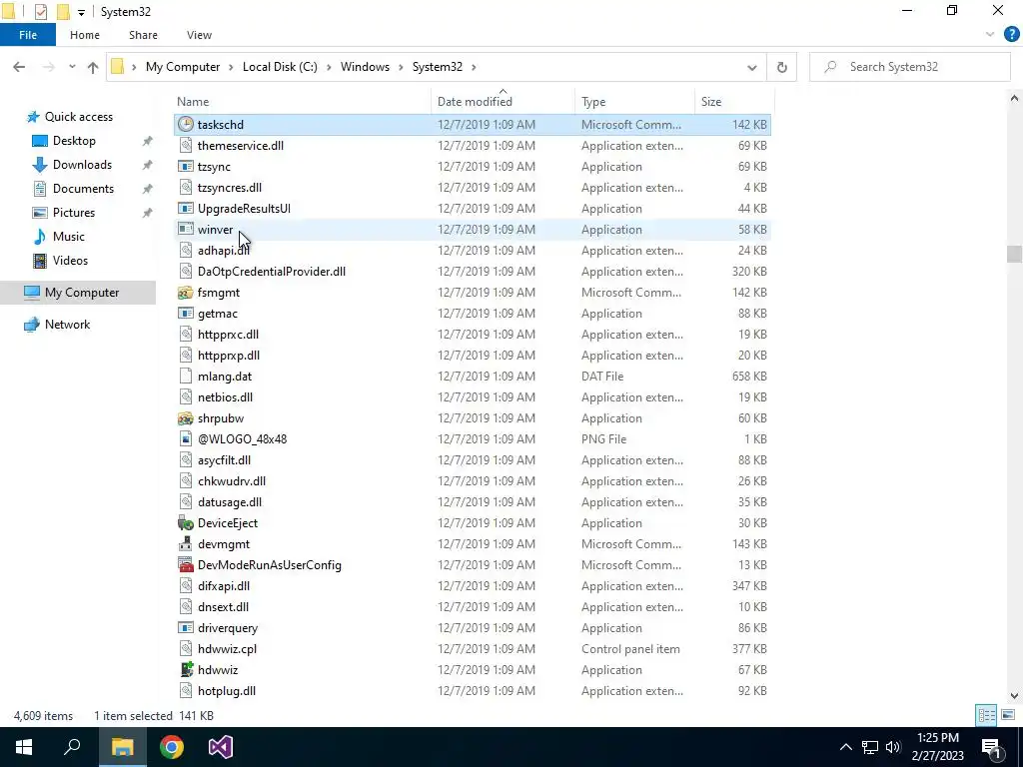Expand the Local Disk (C:) breadcrumb chevron
Viewport: 1023px width, 767px height.
pyautogui.click(x=329, y=67)
